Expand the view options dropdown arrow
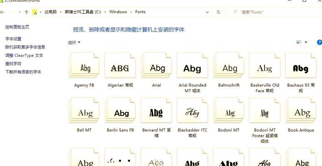Screen dimensions: 322x166 (x=306, y=42)
